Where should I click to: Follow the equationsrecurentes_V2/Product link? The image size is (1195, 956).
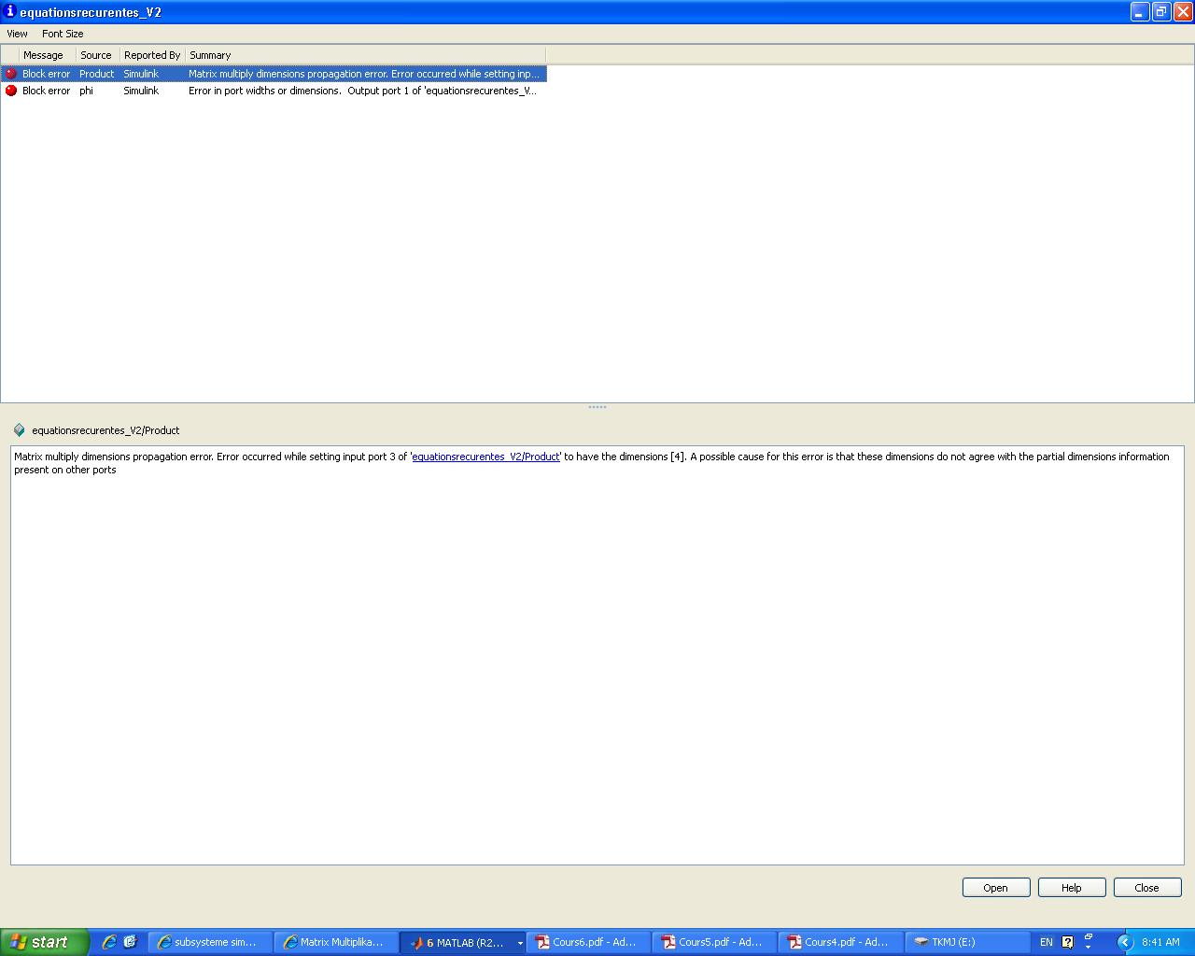(485, 457)
